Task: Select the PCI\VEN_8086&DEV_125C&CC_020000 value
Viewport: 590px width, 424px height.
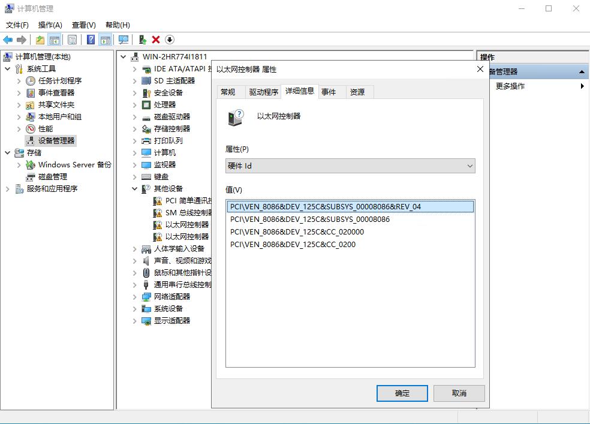Action: click(x=297, y=232)
